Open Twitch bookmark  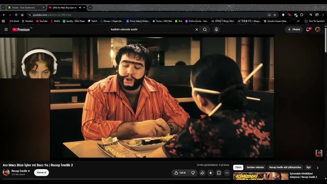coord(92,21)
